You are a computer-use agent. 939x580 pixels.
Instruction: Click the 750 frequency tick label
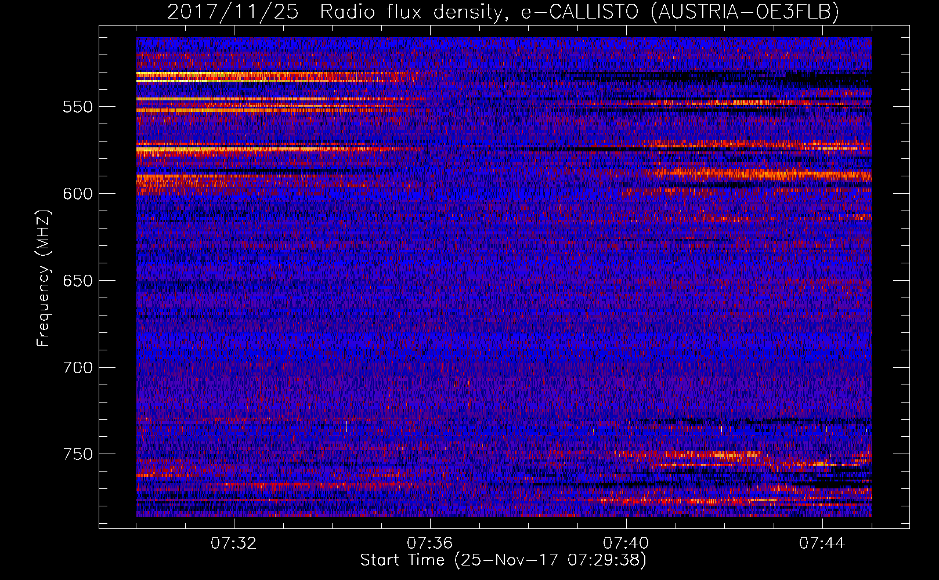(78, 454)
